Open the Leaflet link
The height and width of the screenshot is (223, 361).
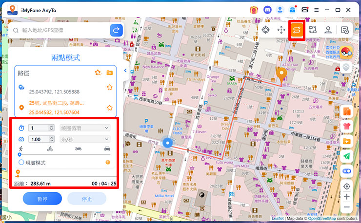coord(278,219)
